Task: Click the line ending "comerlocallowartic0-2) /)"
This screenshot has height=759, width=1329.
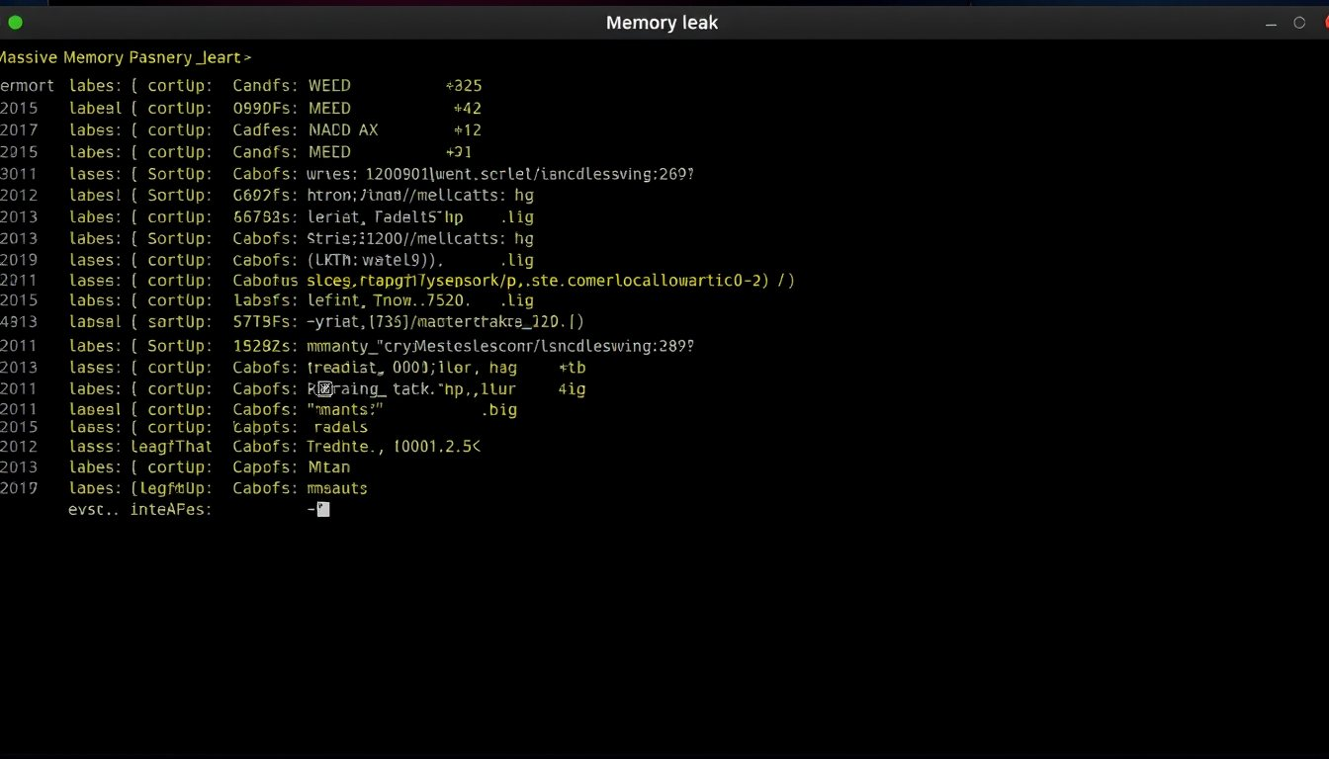Action: pyautogui.click(x=552, y=281)
